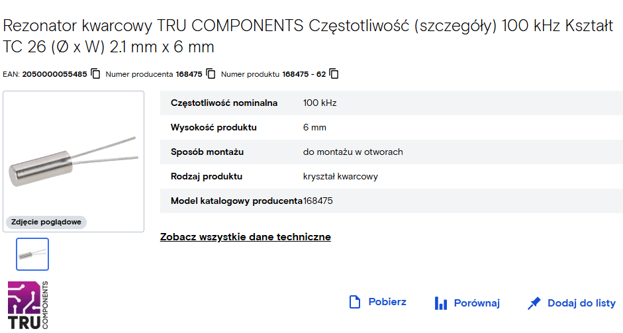Click the Zdjęcie poglądowe badge
The width and height of the screenshot is (623, 333).
click(x=46, y=222)
